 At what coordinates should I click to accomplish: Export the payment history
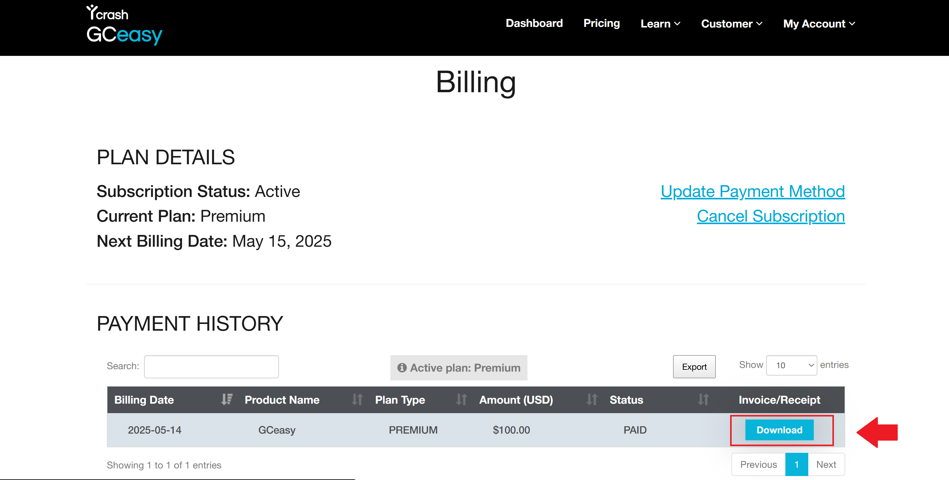tap(694, 366)
